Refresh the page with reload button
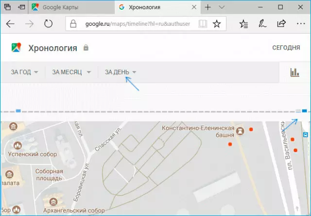Viewport: 311px width, 216px height. [48, 24]
